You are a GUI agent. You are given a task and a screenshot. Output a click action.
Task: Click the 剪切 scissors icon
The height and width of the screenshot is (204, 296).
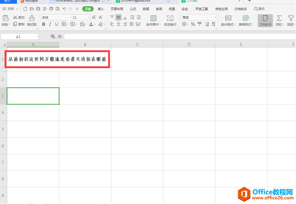pyautogui.click(x=15, y=17)
